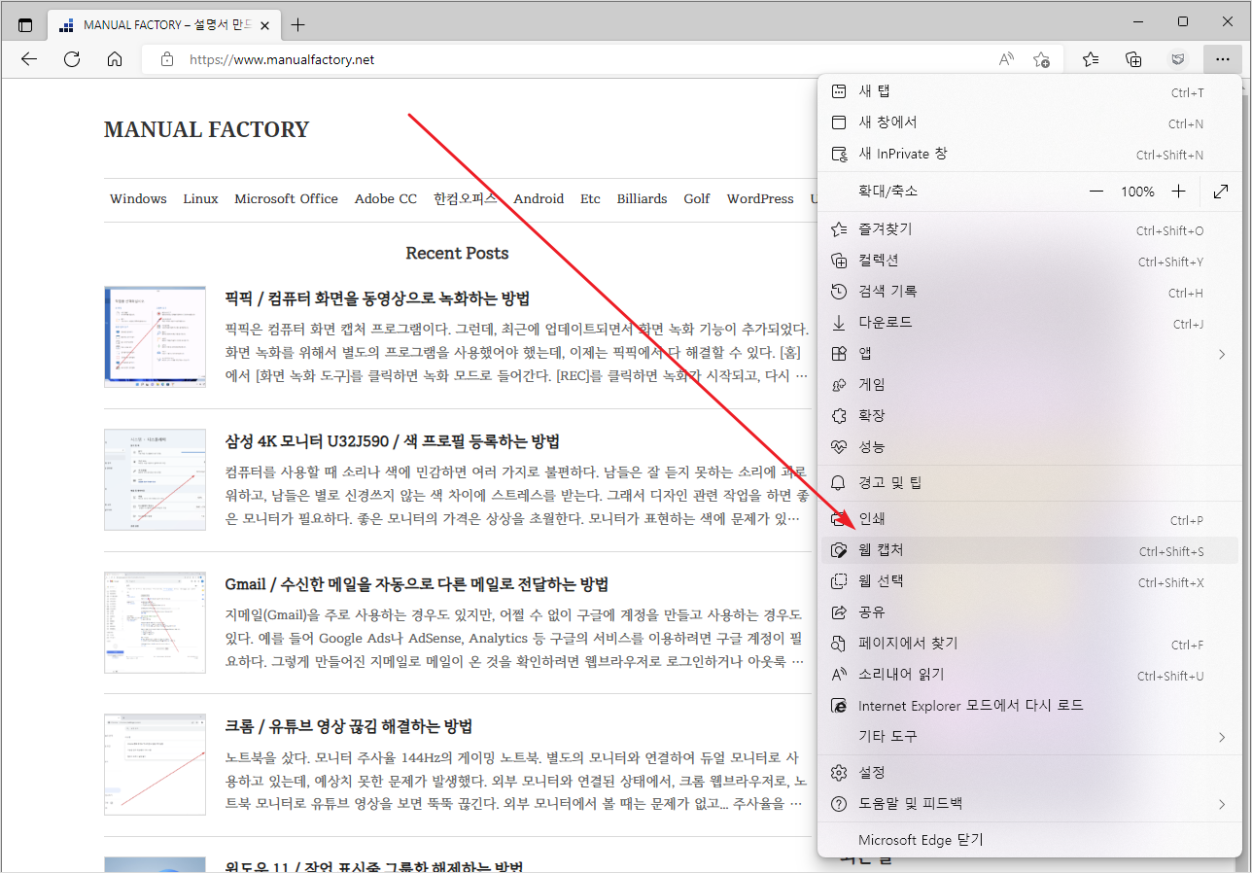Open 컬렉션 menu item
The height and width of the screenshot is (873, 1252).
pyautogui.click(x=1029, y=261)
